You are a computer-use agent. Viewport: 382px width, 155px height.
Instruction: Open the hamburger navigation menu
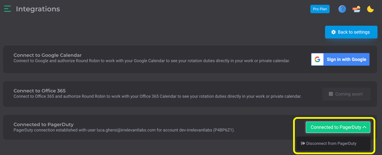(x=8, y=9)
